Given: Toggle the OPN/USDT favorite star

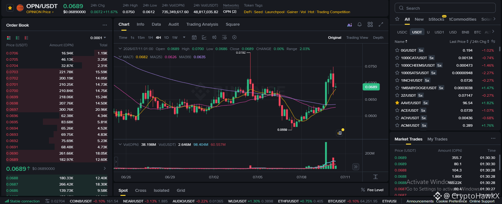Looking at the screenshot, I should [x=10, y=8].
